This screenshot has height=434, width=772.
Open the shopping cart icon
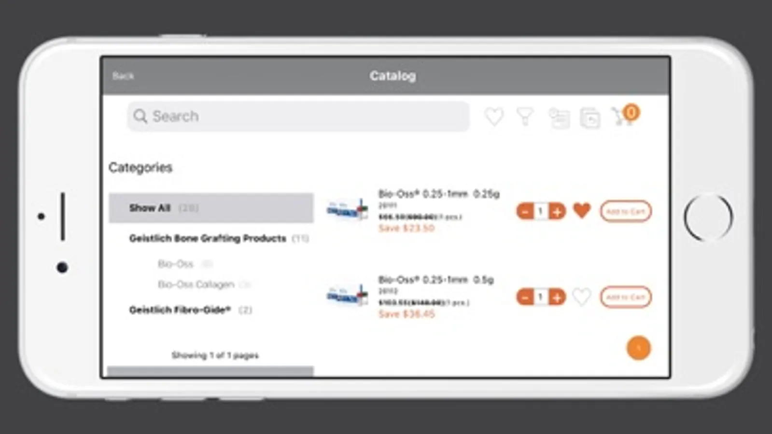[x=625, y=116]
